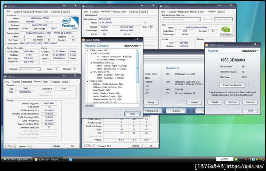
Task: Click the 3DMARK06 logo in Result Details dialog
Action: tap(132, 46)
